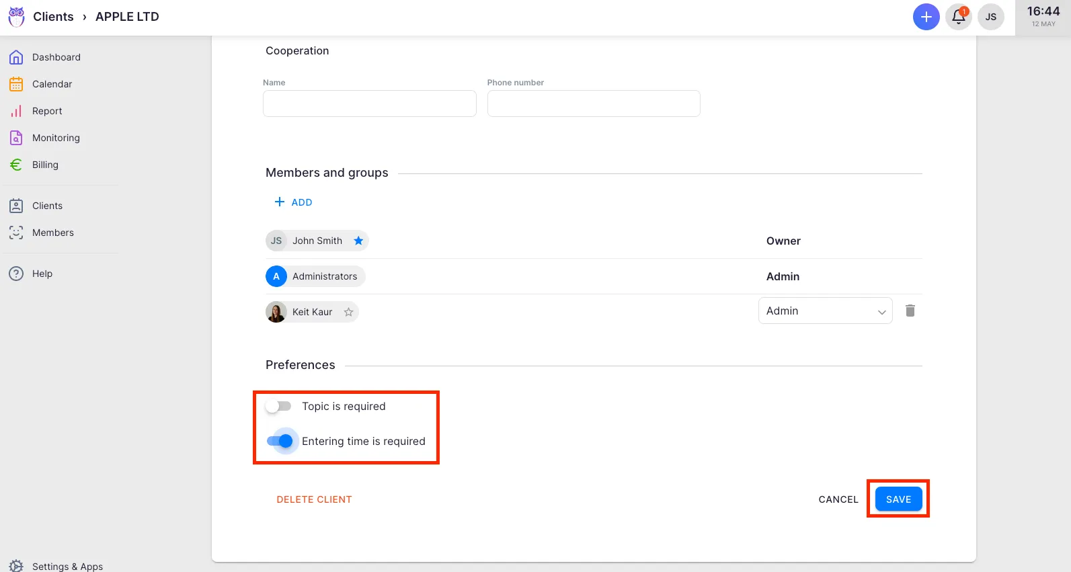Open the JS user profile avatar
Screen dimensions: 1071x572
(x=990, y=17)
